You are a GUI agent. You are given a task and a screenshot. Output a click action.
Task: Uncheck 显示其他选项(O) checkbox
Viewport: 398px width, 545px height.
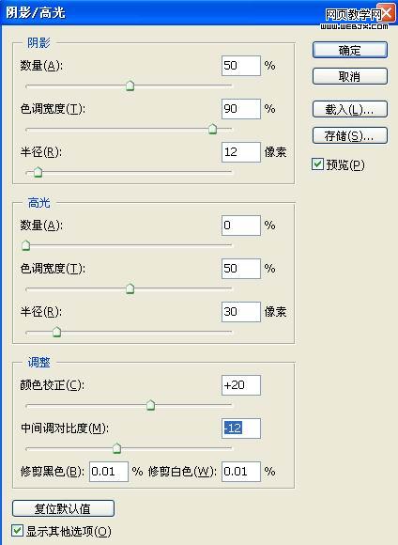click(x=17, y=531)
